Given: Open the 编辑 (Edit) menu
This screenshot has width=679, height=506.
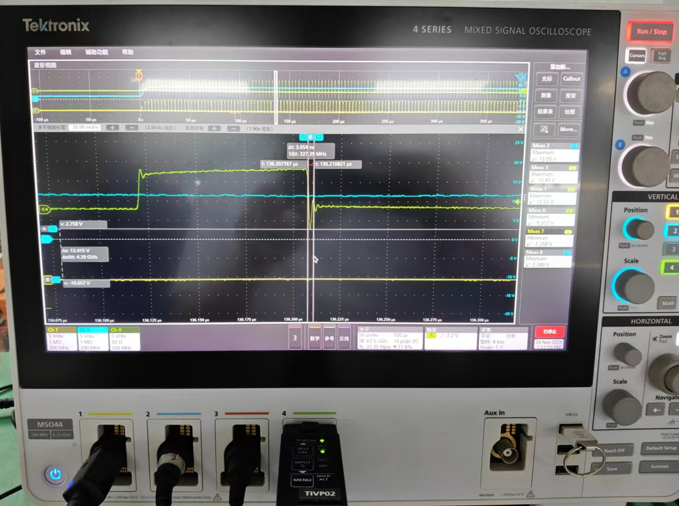Looking at the screenshot, I should pyautogui.click(x=65, y=52).
